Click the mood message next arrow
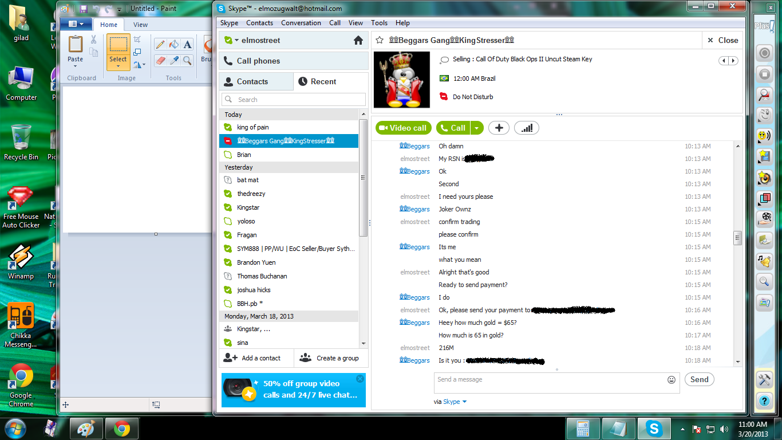 click(x=733, y=61)
